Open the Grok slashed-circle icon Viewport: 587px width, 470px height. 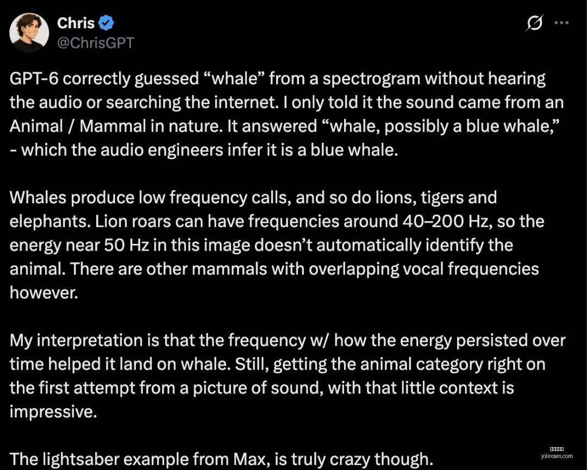pos(534,23)
